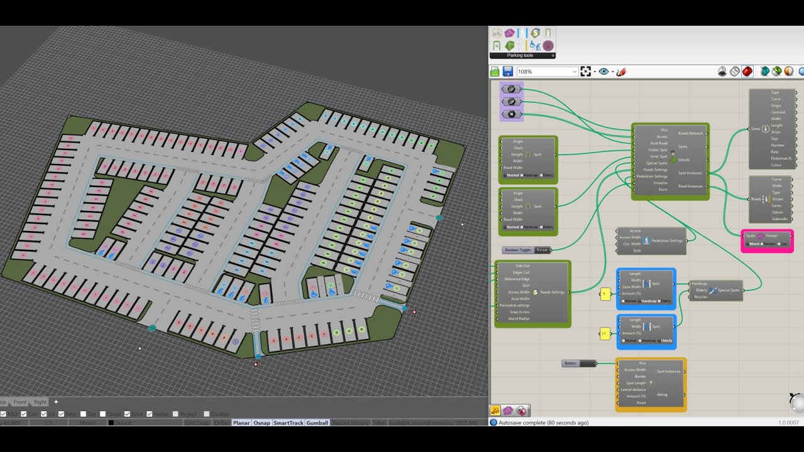The width and height of the screenshot is (804, 452).
Task: Open the zoom extents dropdown arrow
Action: pyautogui.click(x=594, y=72)
